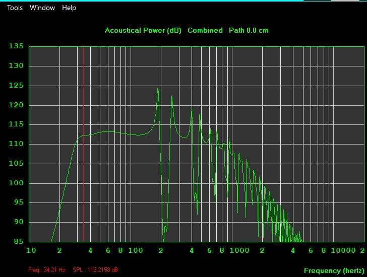Click the 100 label on the frequency axis
The image size is (367, 277).
[x=136, y=251]
